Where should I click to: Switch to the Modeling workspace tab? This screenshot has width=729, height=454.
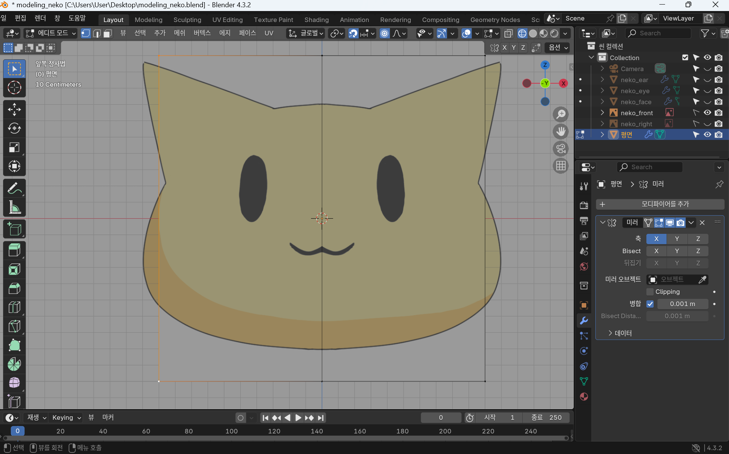pyautogui.click(x=148, y=20)
